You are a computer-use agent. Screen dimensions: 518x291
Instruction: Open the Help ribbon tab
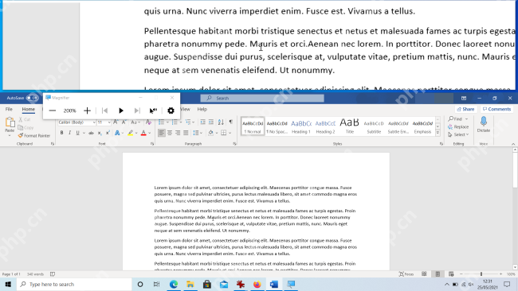point(202,109)
